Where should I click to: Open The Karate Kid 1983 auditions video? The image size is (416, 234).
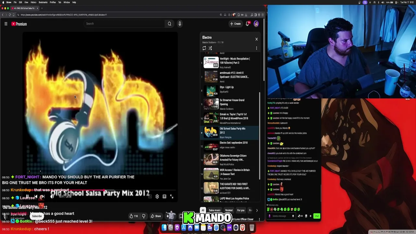[x=230, y=188]
